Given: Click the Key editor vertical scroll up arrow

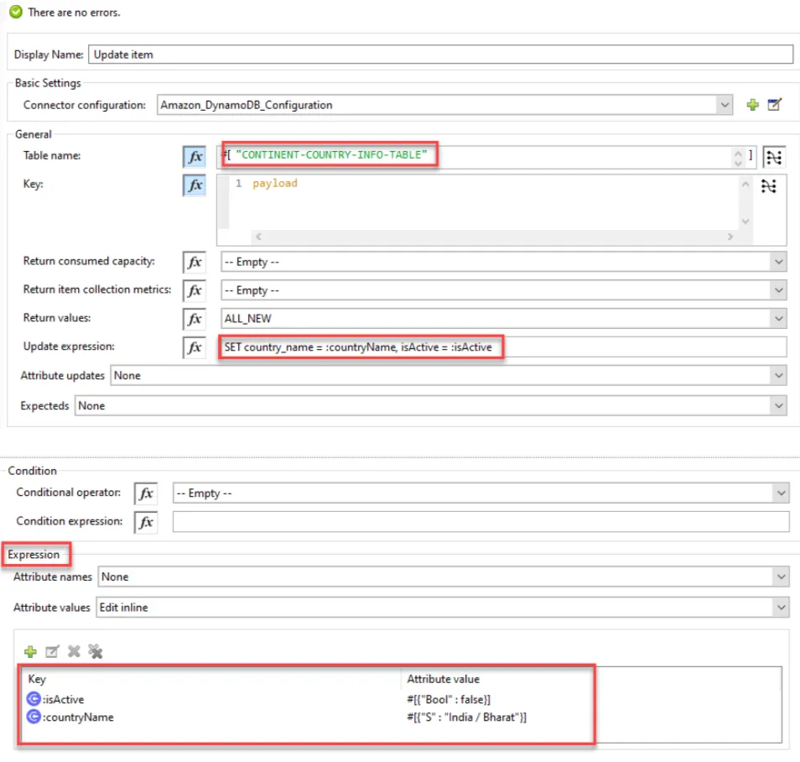Looking at the screenshot, I should (745, 185).
